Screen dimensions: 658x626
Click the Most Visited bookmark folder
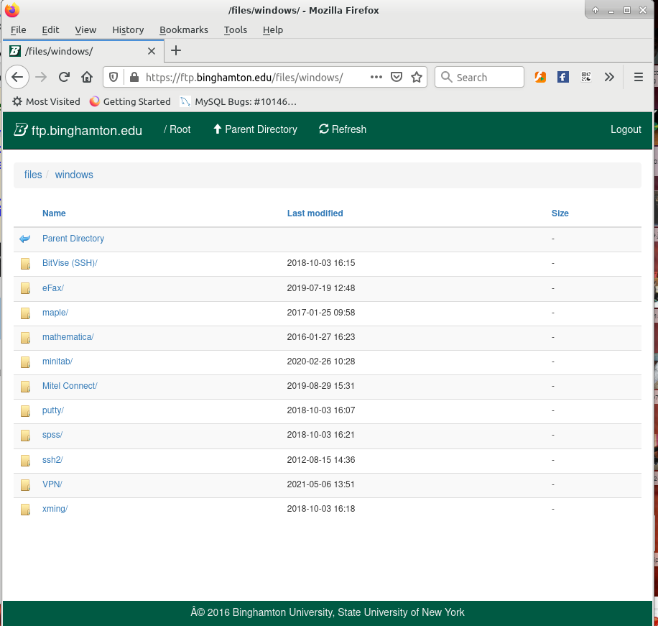click(x=46, y=101)
